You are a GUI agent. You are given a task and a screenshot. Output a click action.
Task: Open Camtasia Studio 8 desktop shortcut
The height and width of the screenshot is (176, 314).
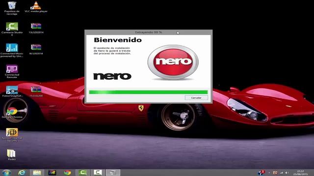click(x=12, y=29)
